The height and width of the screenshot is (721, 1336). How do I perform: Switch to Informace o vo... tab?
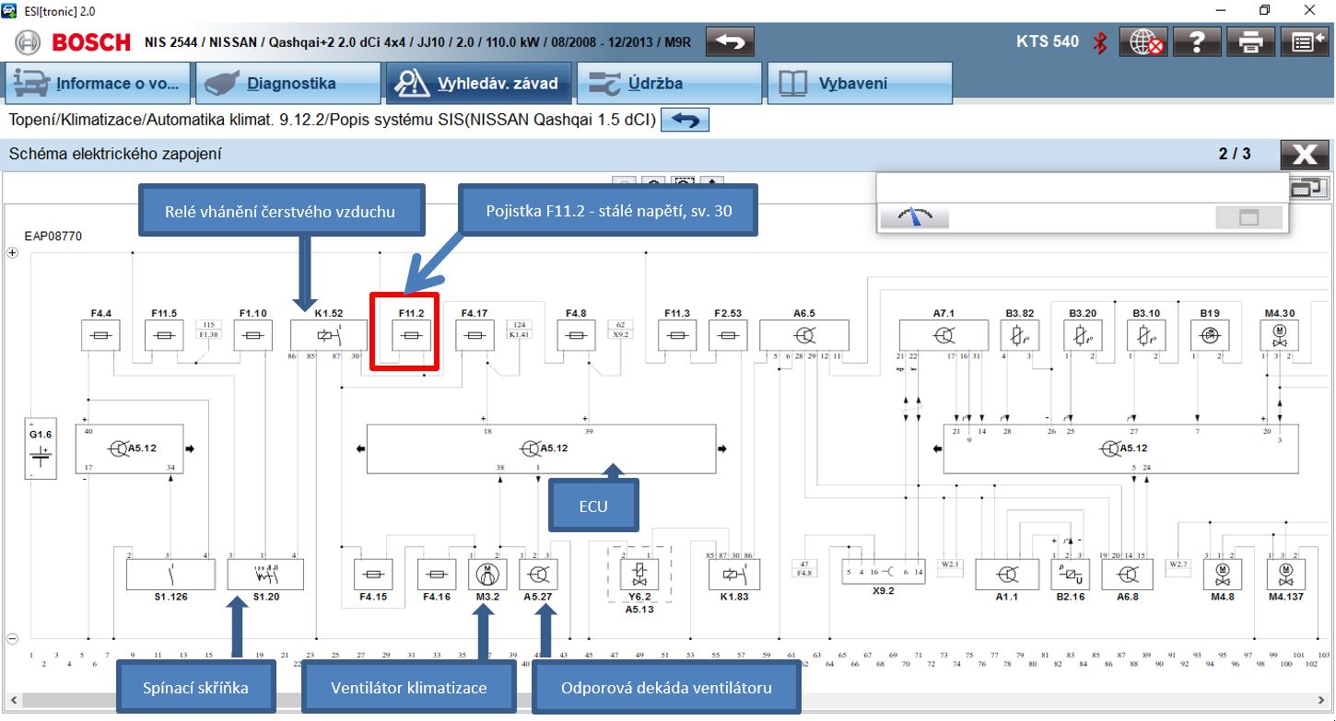(98, 84)
